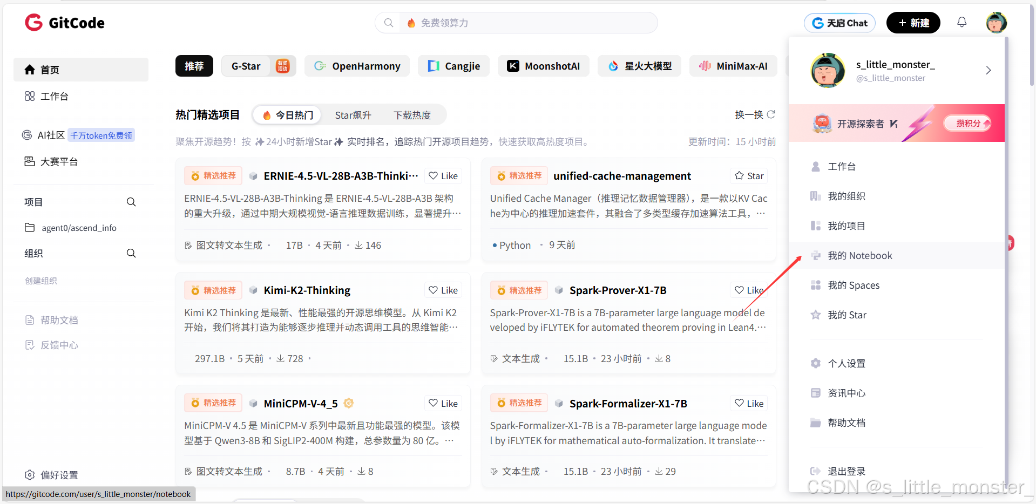Select the G-Star category tab
The height and width of the screenshot is (504, 1036).
(x=259, y=66)
